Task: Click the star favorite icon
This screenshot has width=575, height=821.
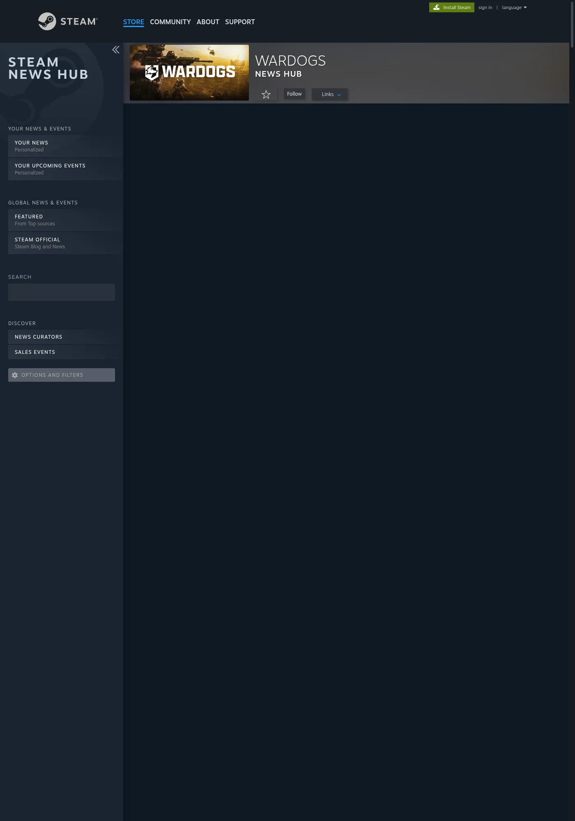Action: 266,94
